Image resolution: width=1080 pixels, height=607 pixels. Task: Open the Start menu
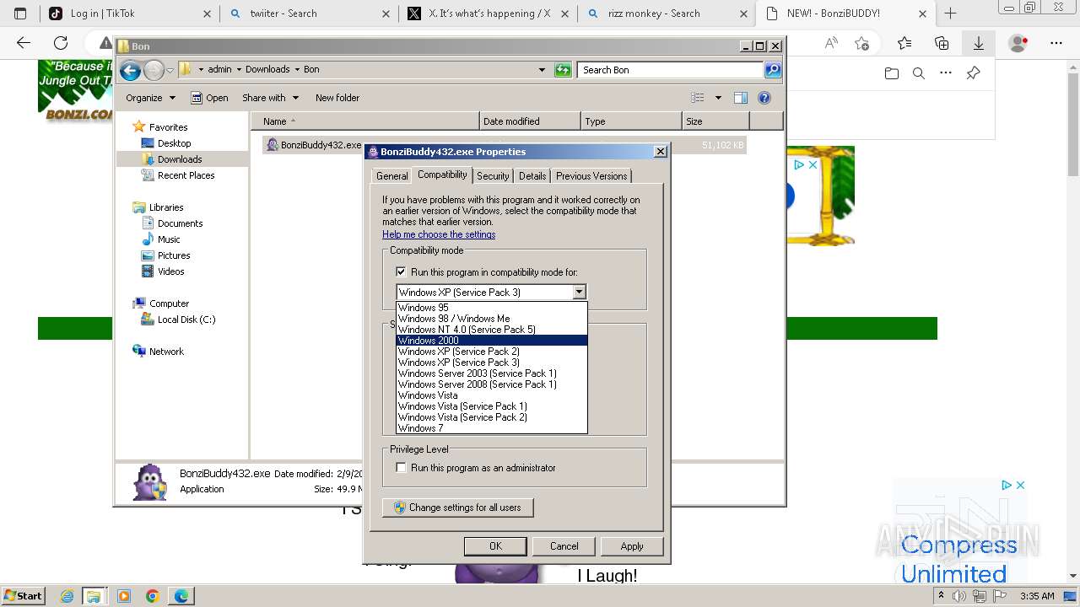point(23,596)
